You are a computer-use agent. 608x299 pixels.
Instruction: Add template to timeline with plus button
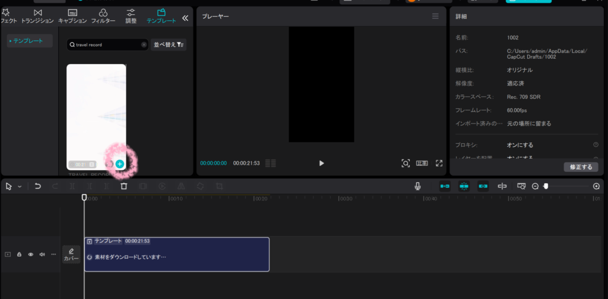click(120, 164)
